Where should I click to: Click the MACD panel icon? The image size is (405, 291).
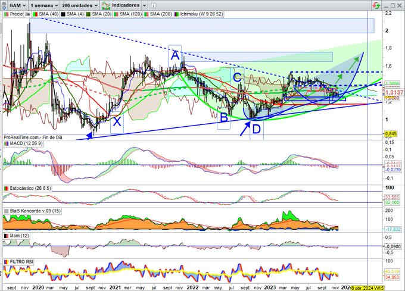(6, 143)
